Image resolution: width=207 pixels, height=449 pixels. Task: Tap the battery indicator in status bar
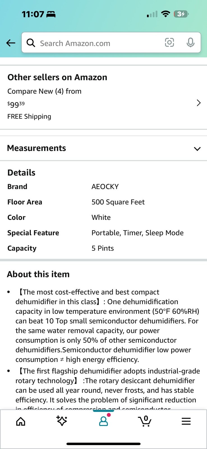(181, 14)
